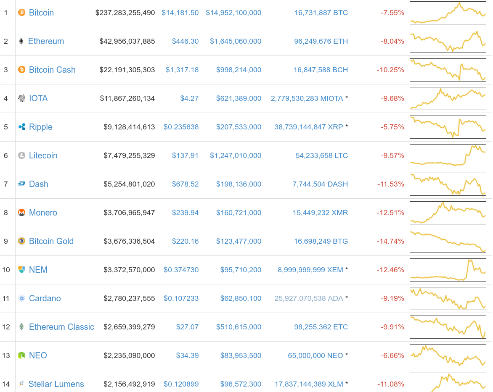Viewport: 493px width, 392px height.
Task: Click Bitcoin Gold price sparkline chart
Action: click(x=448, y=242)
